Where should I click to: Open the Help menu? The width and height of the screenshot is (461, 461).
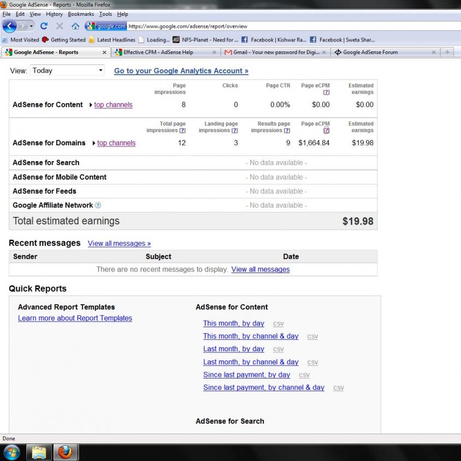[122, 14]
